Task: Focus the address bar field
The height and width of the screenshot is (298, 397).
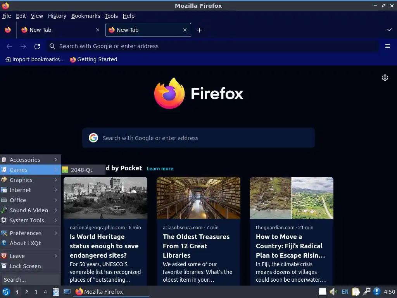Action: [213, 46]
